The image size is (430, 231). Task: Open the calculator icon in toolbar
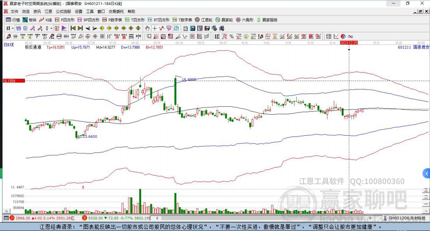192,28
